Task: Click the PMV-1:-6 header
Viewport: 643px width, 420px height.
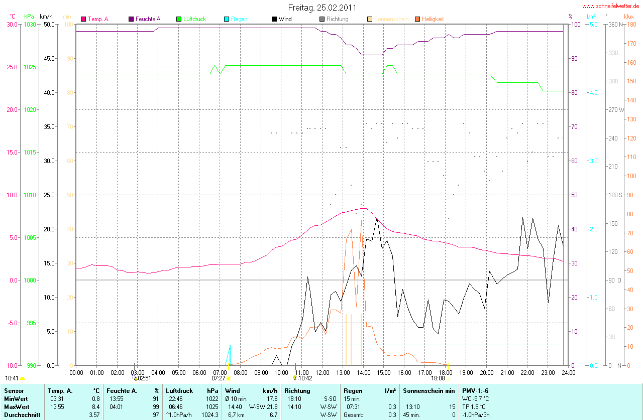Action: click(475, 390)
